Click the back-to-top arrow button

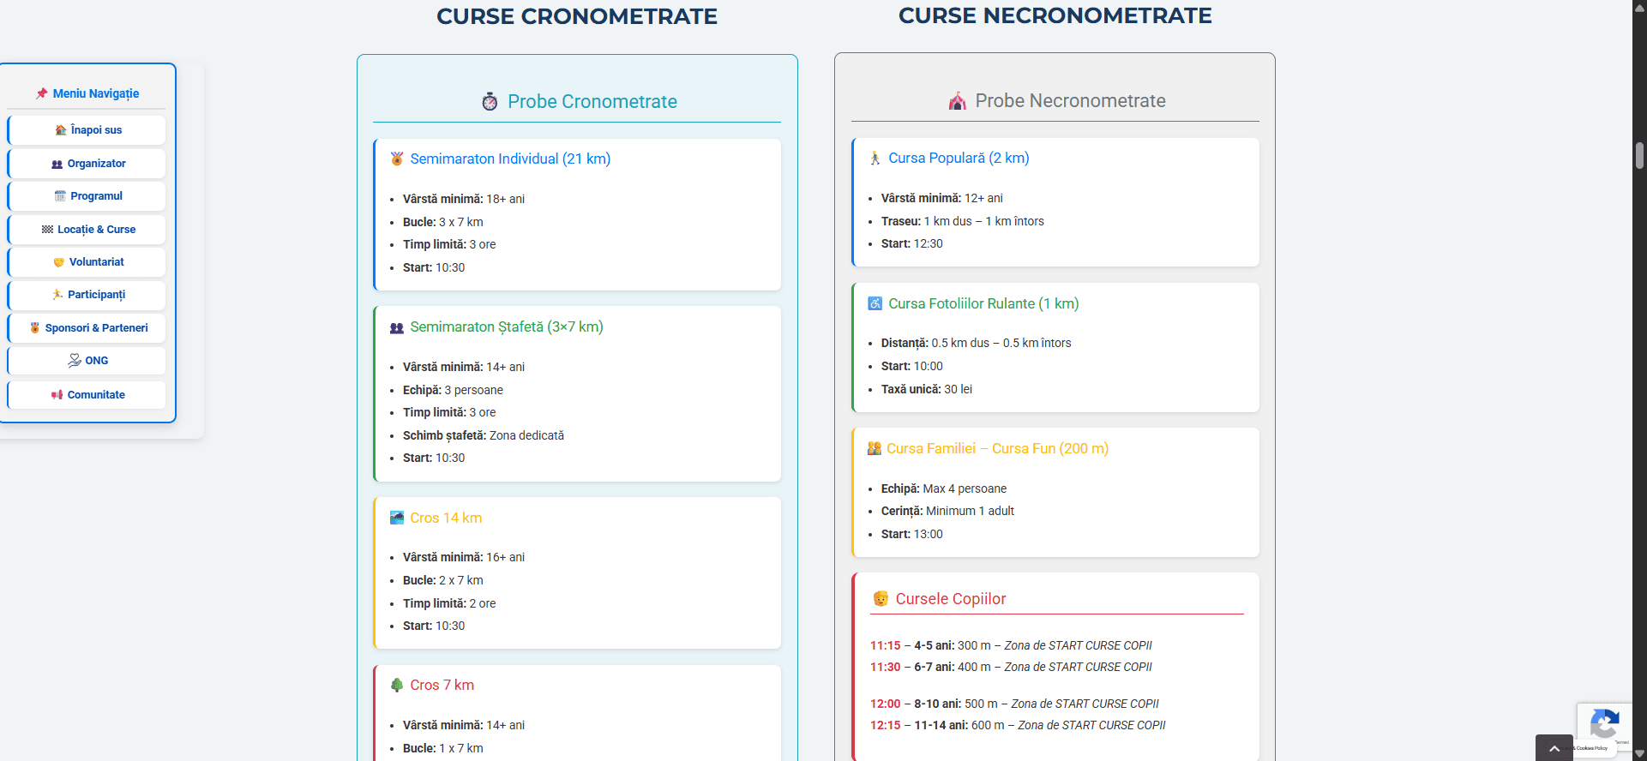click(1554, 748)
